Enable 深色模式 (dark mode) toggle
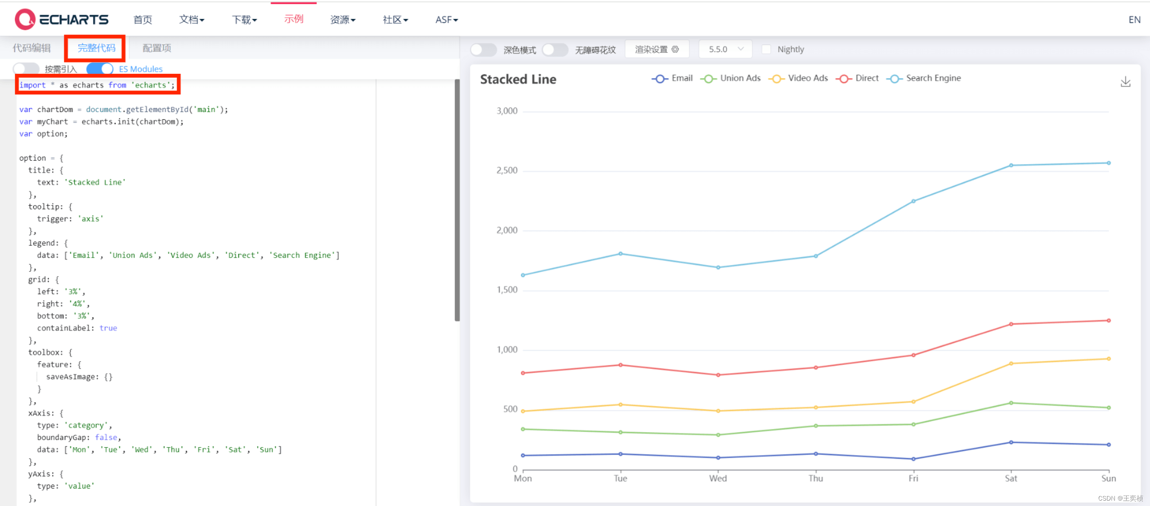Screen dimensions: 1150x506 [483, 49]
